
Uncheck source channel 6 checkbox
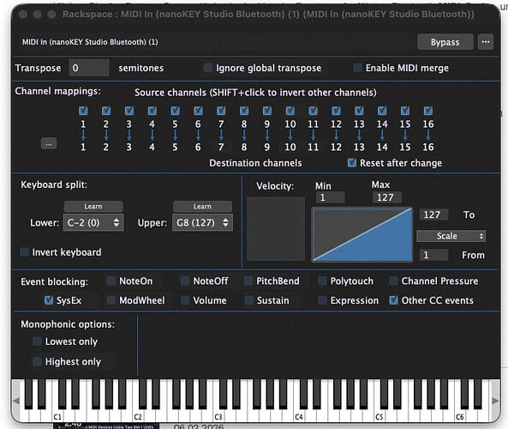[198, 111]
